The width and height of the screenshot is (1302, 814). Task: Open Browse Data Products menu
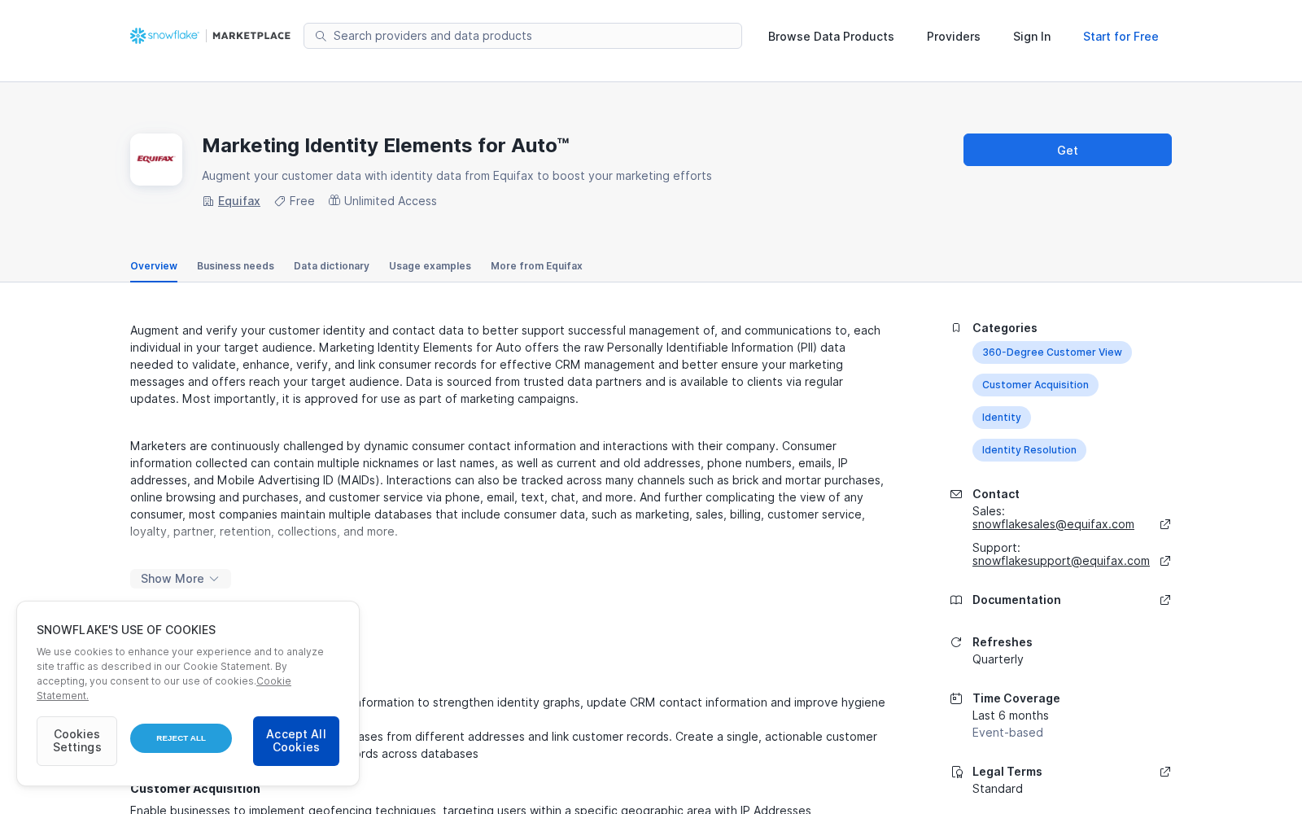(831, 37)
